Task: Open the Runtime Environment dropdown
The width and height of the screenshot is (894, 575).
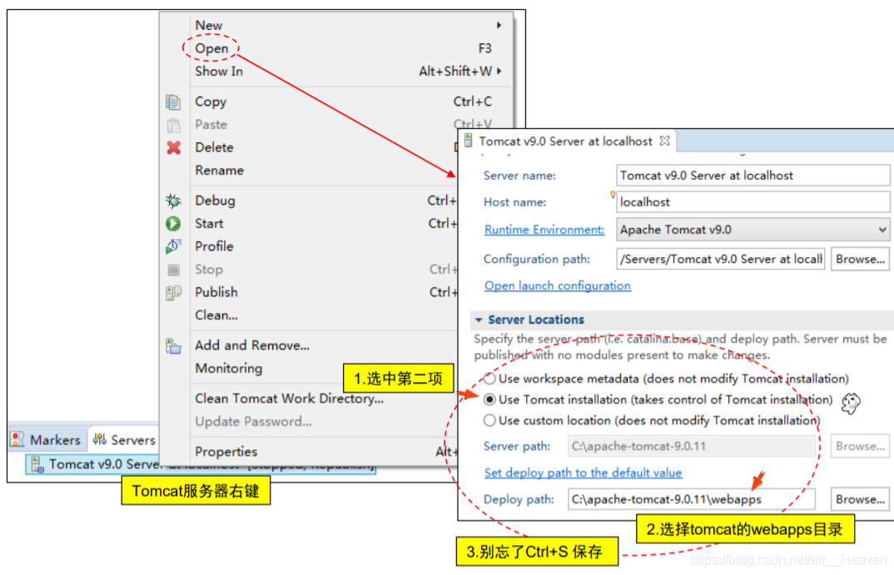Action: pos(882,230)
